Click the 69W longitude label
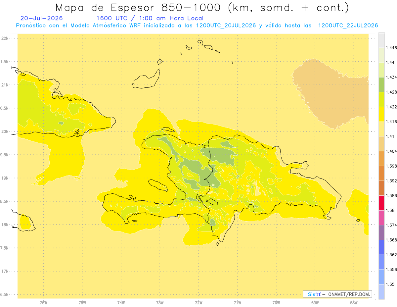The width and height of the screenshot is (397, 307). tap(315, 303)
